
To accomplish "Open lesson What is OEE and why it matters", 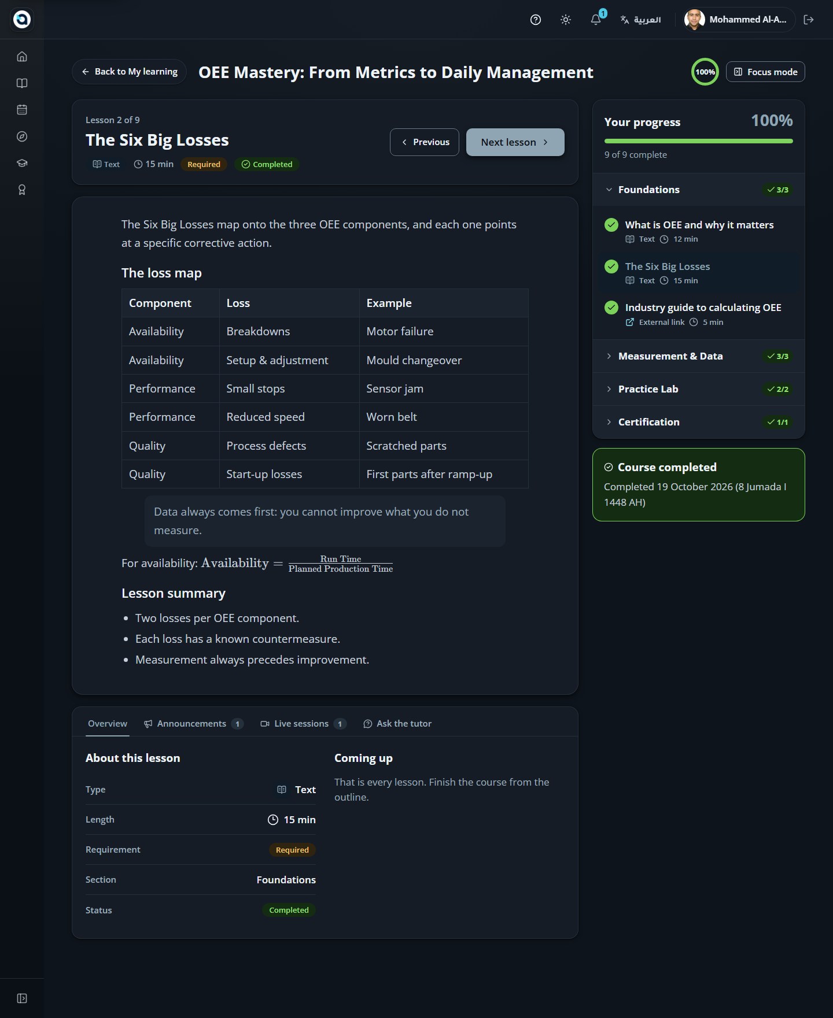I will (699, 231).
